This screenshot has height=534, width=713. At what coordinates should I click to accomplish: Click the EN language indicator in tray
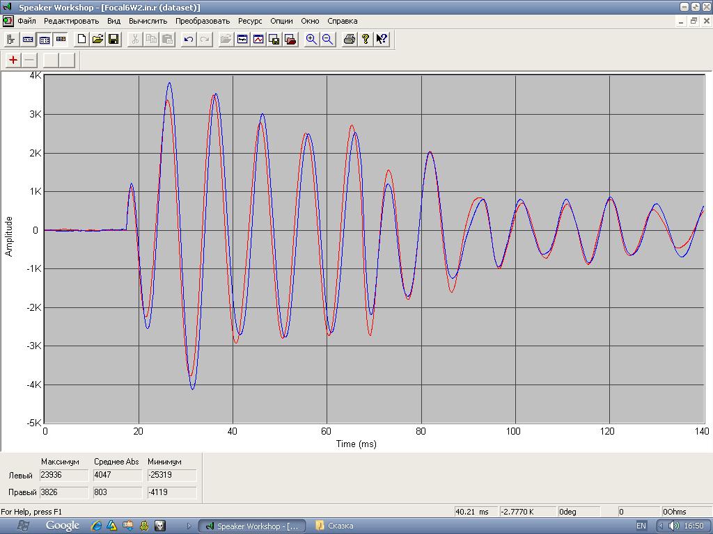click(x=641, y=526)
